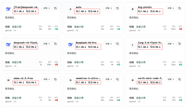Click red status bars of big-pickle card
This screenshot has width=189, height=109.
tap(181, 29)
